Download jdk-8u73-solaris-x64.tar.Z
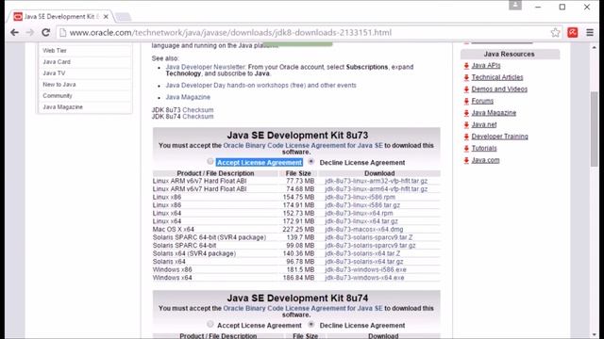This screenshot has width=604, height=339. pos(362,253)
